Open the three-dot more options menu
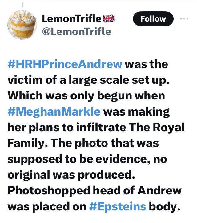The width and height of the screenshot is (197, 223). [x=184, y=18]
